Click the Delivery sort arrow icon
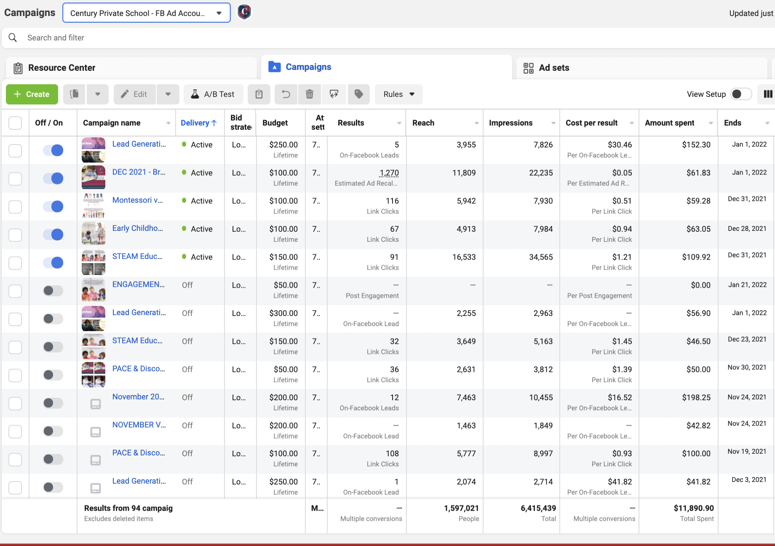The image size is (775, 546). [x=214, y=123]
